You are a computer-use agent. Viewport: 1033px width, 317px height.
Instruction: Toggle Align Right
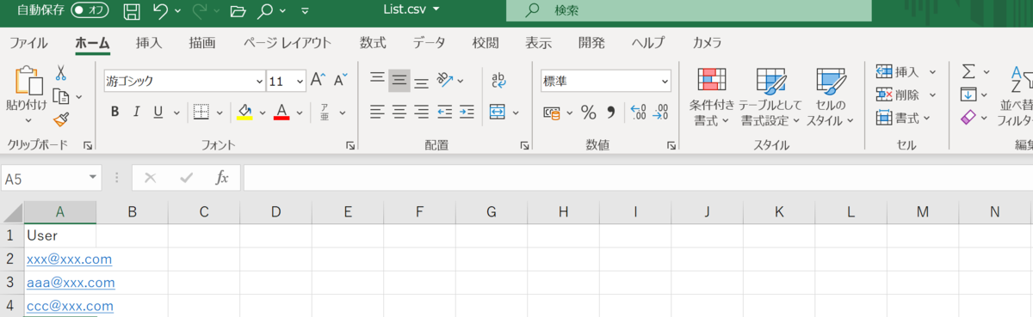(x=421, y=112)
